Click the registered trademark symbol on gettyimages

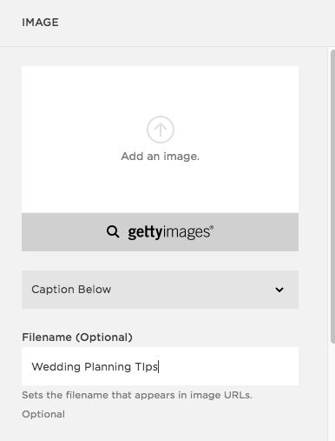tap(212, 227)
